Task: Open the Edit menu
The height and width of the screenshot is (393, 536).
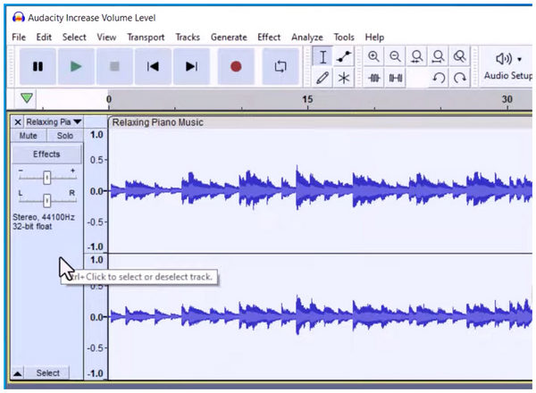Action: 44,38
